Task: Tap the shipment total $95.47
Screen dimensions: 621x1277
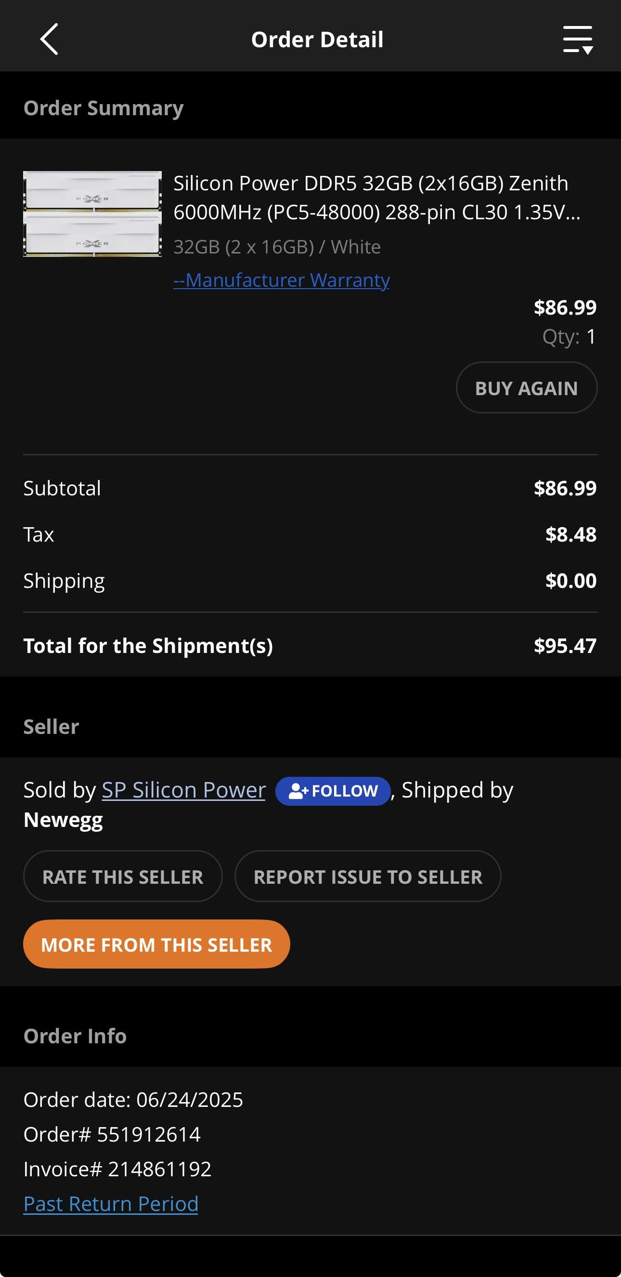Action: (x=565, y=645)
